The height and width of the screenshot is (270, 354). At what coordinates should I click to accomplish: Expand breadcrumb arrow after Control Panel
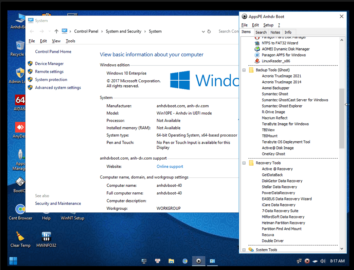pyautogui.click(x=102, y=31)
